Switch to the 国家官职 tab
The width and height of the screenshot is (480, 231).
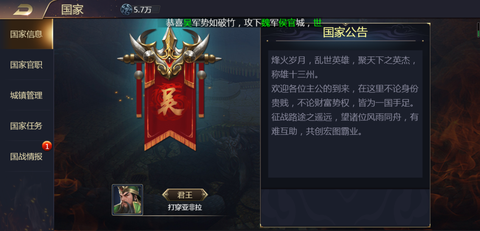pos(26,65)
